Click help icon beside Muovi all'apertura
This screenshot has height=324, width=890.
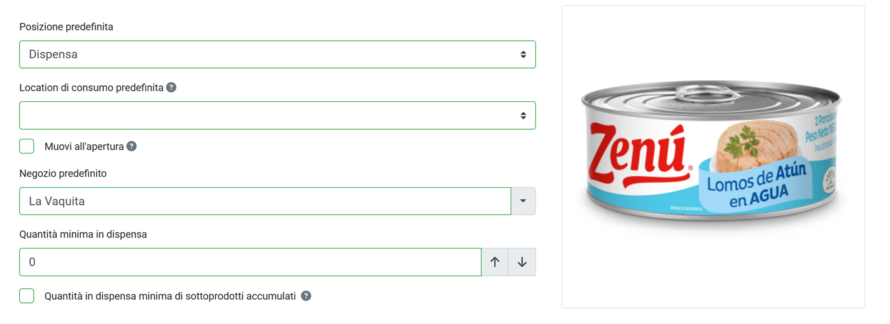[x=132, y=146]
